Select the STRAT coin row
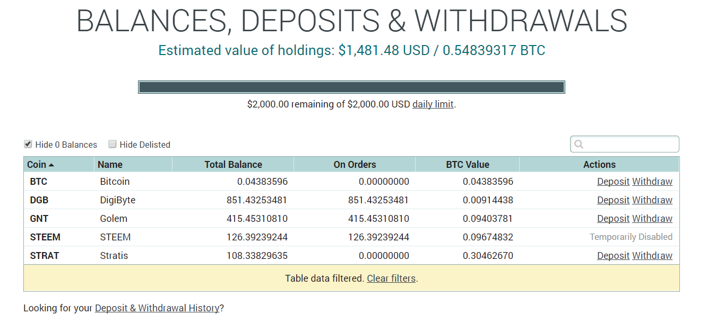The height and width of the screenshot is (323, 707). point(351,256)
